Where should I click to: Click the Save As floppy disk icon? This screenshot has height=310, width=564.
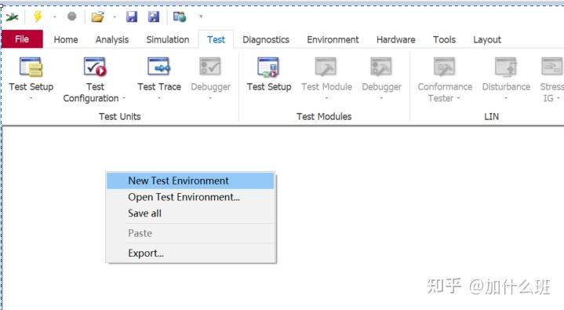coord(154,16)
